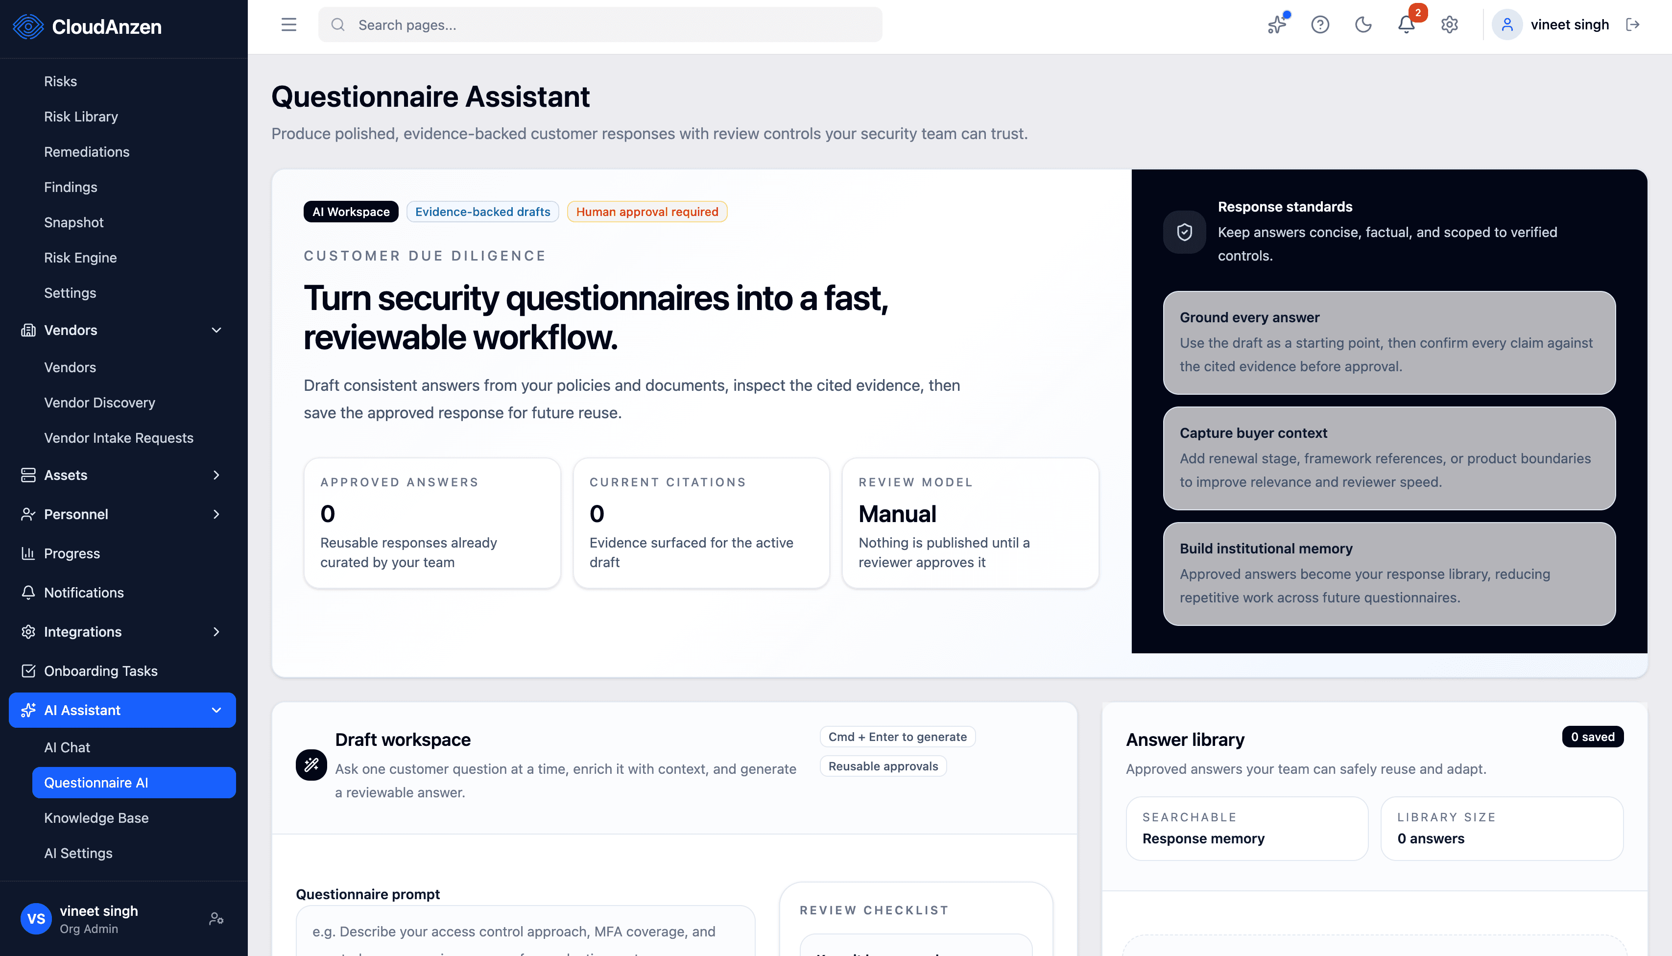Click the user avatar icon beside vineet singh
The width and height of the screenshot is (1672, 956).
click(x=1507, y=25)
